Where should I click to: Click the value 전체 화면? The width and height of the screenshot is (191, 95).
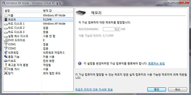point(49,61)
